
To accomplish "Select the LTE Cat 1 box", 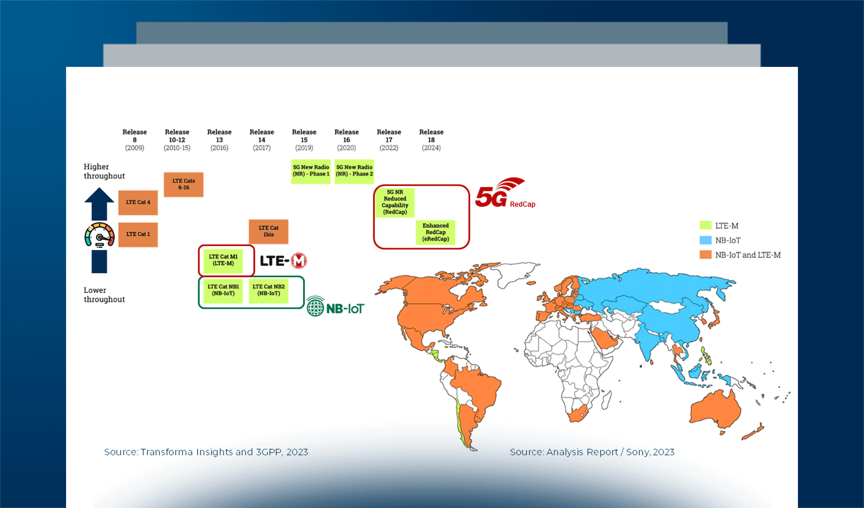I will pyautogui.click(x=138, y=234).
